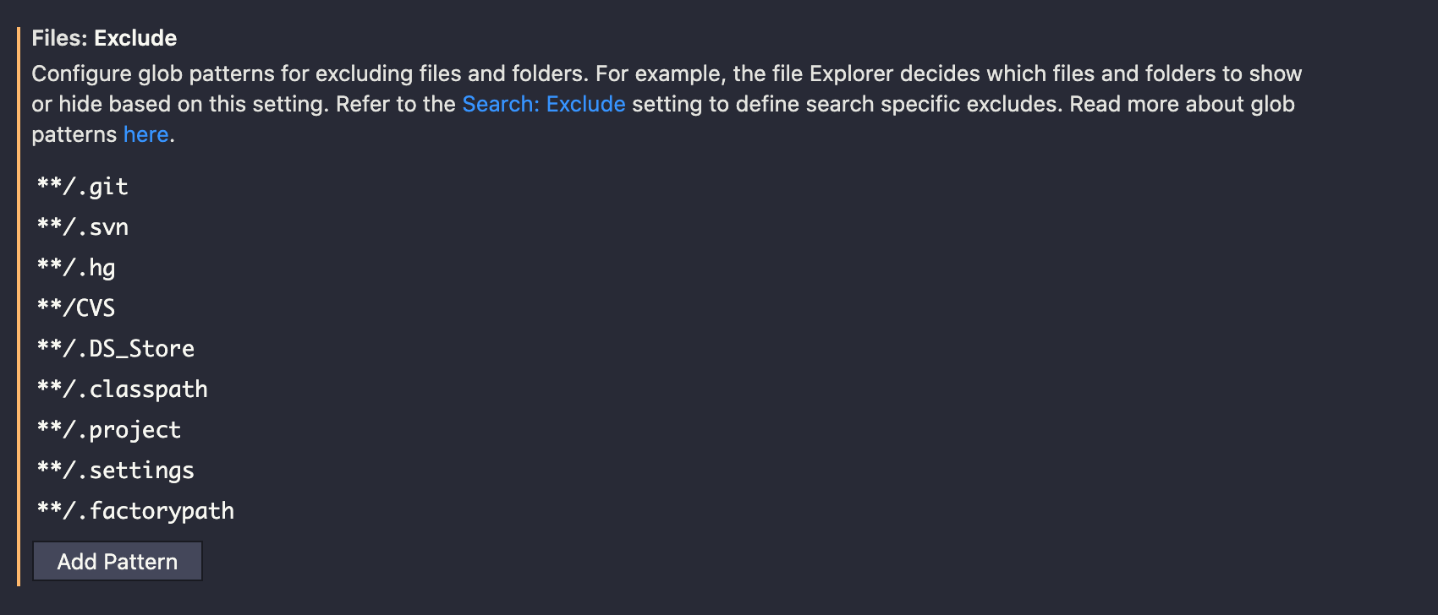Select the **/.git exclude pattern
This screenshot has width=1438, height=615.
pos(82,186)
